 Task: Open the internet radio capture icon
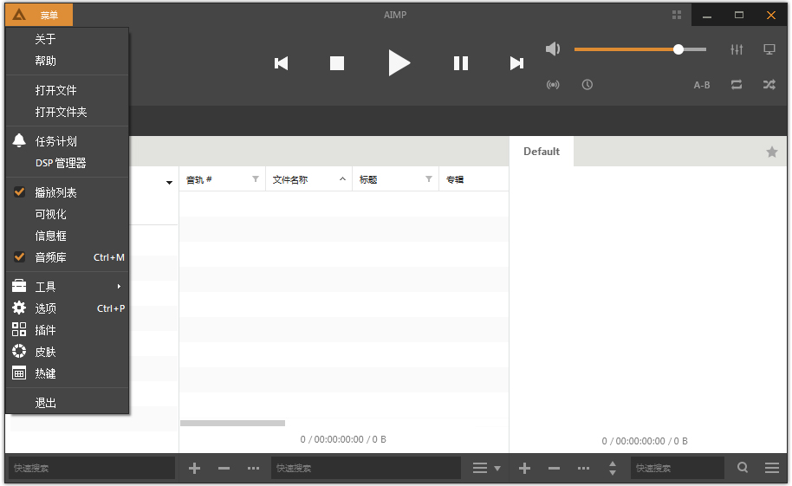(x=553, y=85)
